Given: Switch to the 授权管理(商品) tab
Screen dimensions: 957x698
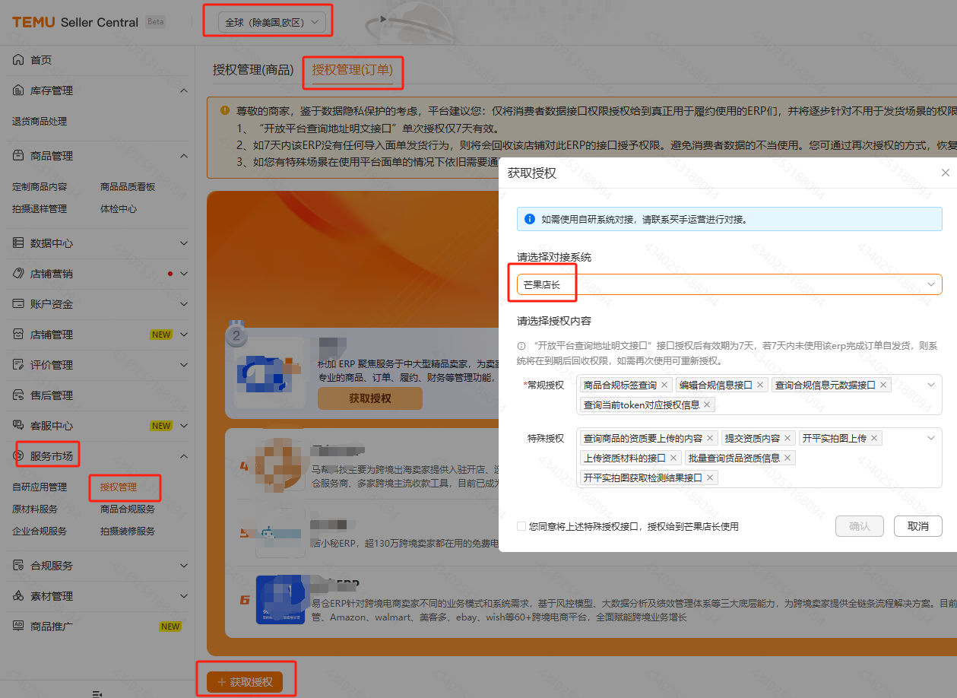Looking at the screenshot, I should [253, 69].
